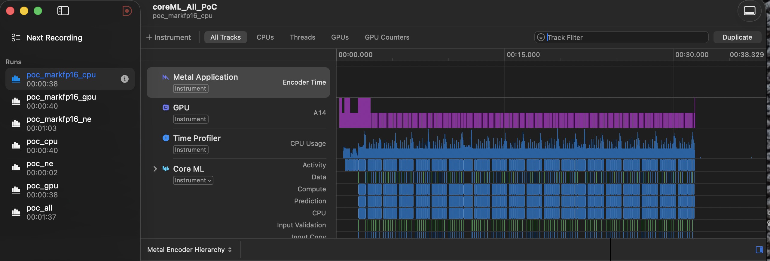770x261 pixels.
Task: Click the Time Profiler clock icon
Action: pos(166,138)
